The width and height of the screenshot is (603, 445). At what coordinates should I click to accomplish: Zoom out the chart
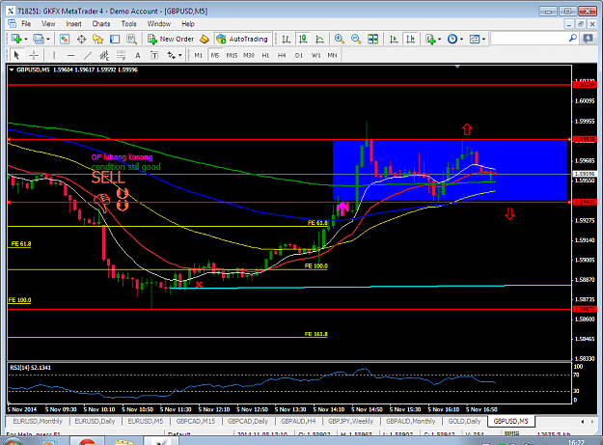(x=356, y=39)
